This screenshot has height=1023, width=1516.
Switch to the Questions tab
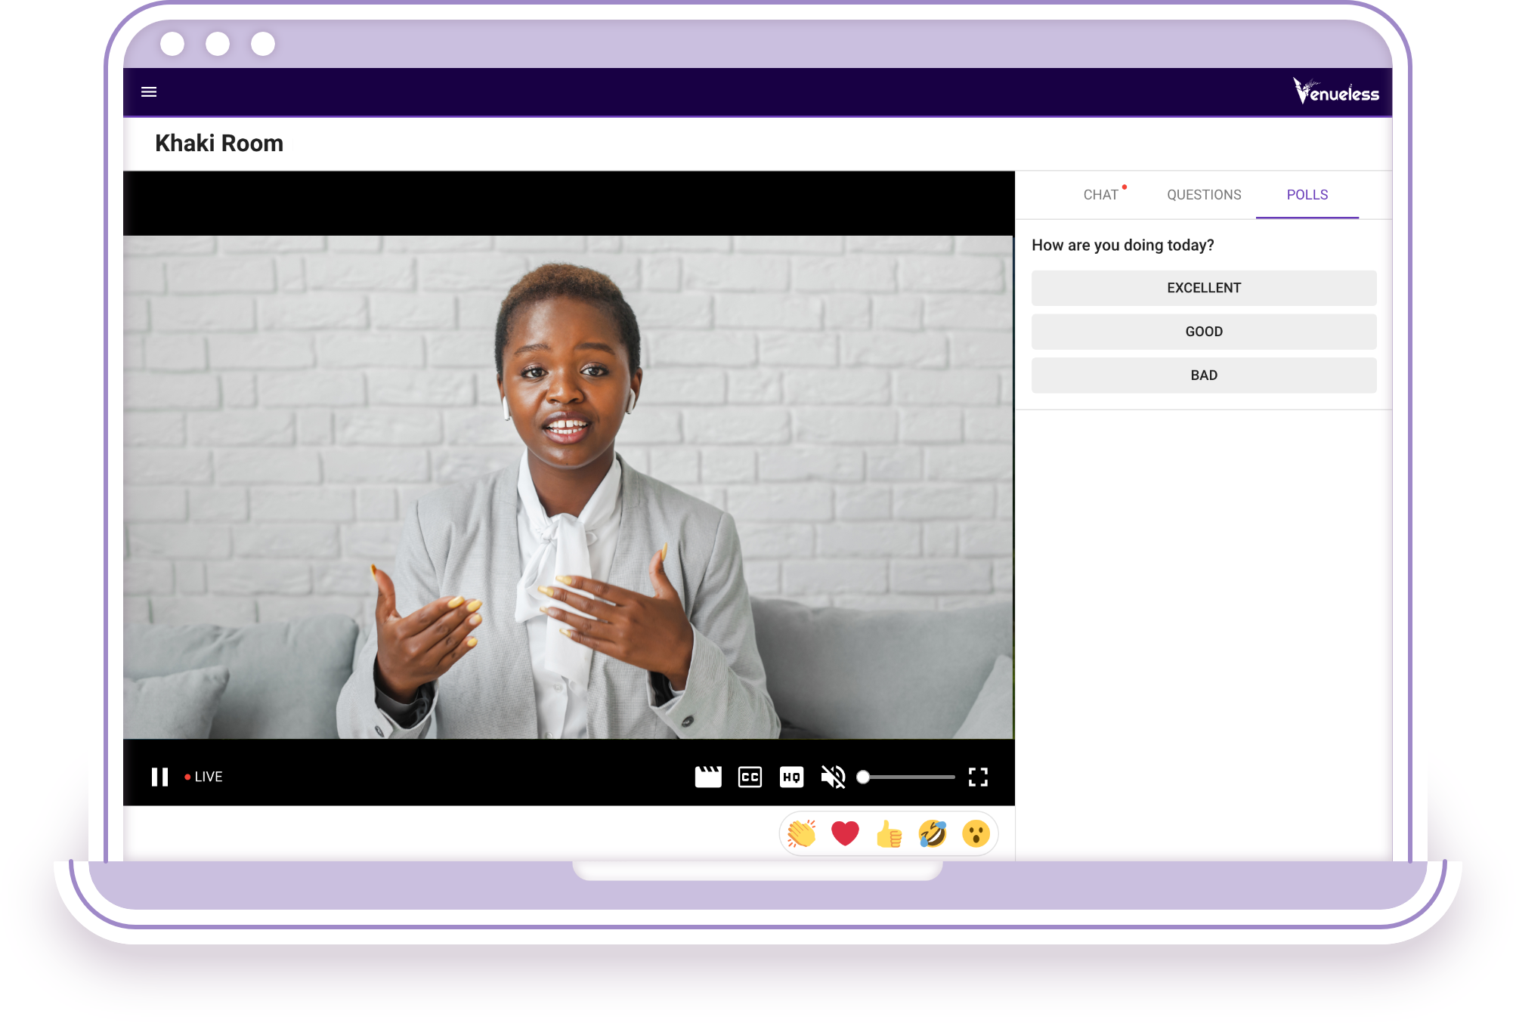pos(1204,195)
